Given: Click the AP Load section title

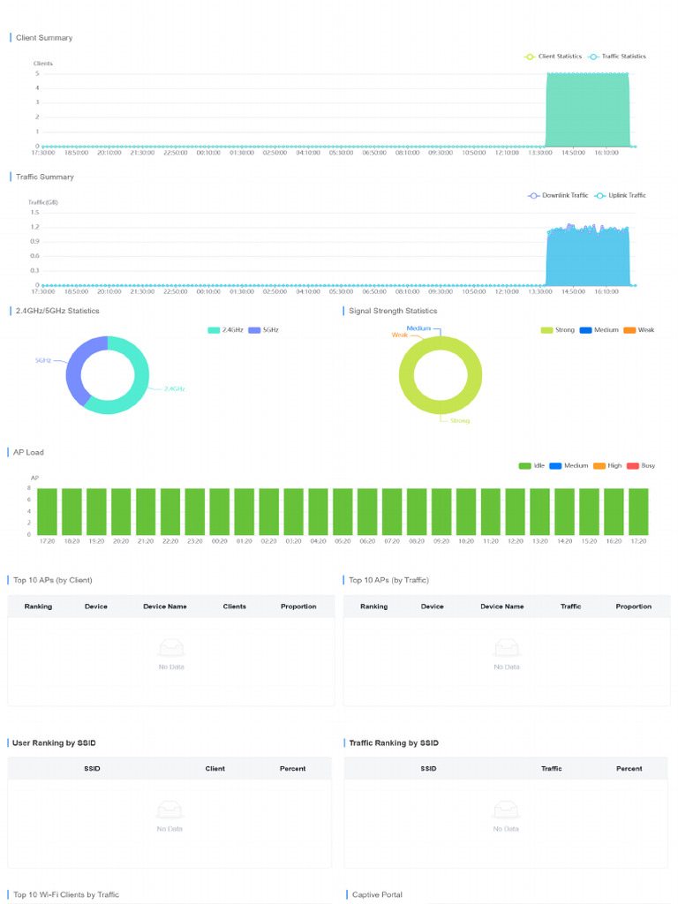Looking at the screenshot, I should 29,453.
